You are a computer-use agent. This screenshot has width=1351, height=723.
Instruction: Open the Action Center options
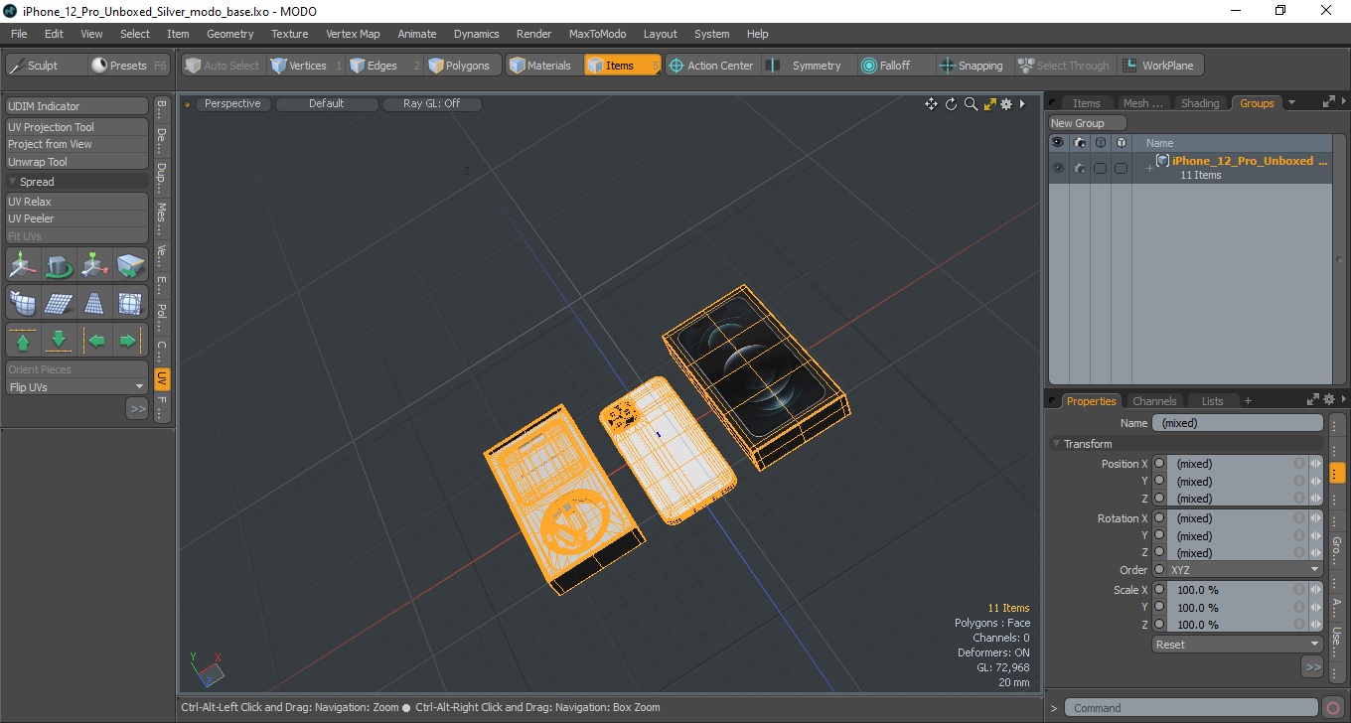pos(711,66)
